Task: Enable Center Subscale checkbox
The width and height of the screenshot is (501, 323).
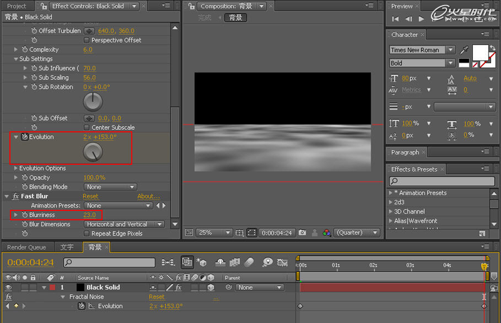Action: (x=86, y=127)
